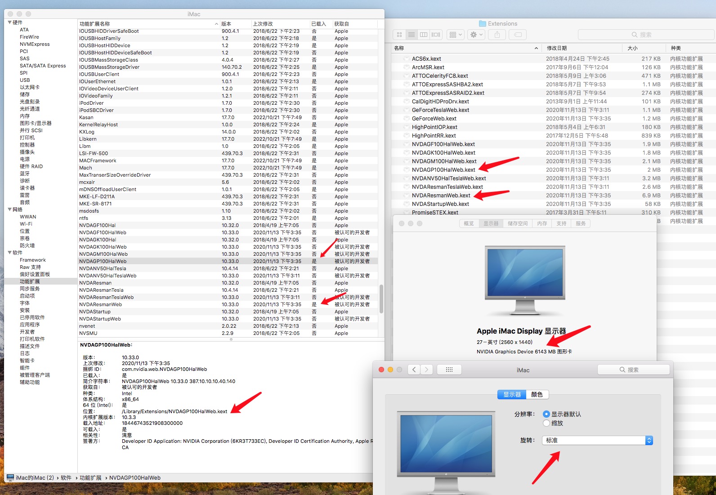This screenshot has height=495, width=716.
Task: Click Extensions folder title icon
Action: (483, 23)
